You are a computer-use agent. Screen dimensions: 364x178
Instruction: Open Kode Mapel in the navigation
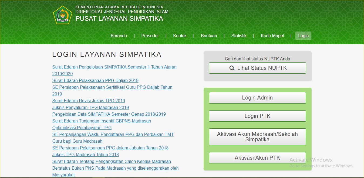(272, 36)
